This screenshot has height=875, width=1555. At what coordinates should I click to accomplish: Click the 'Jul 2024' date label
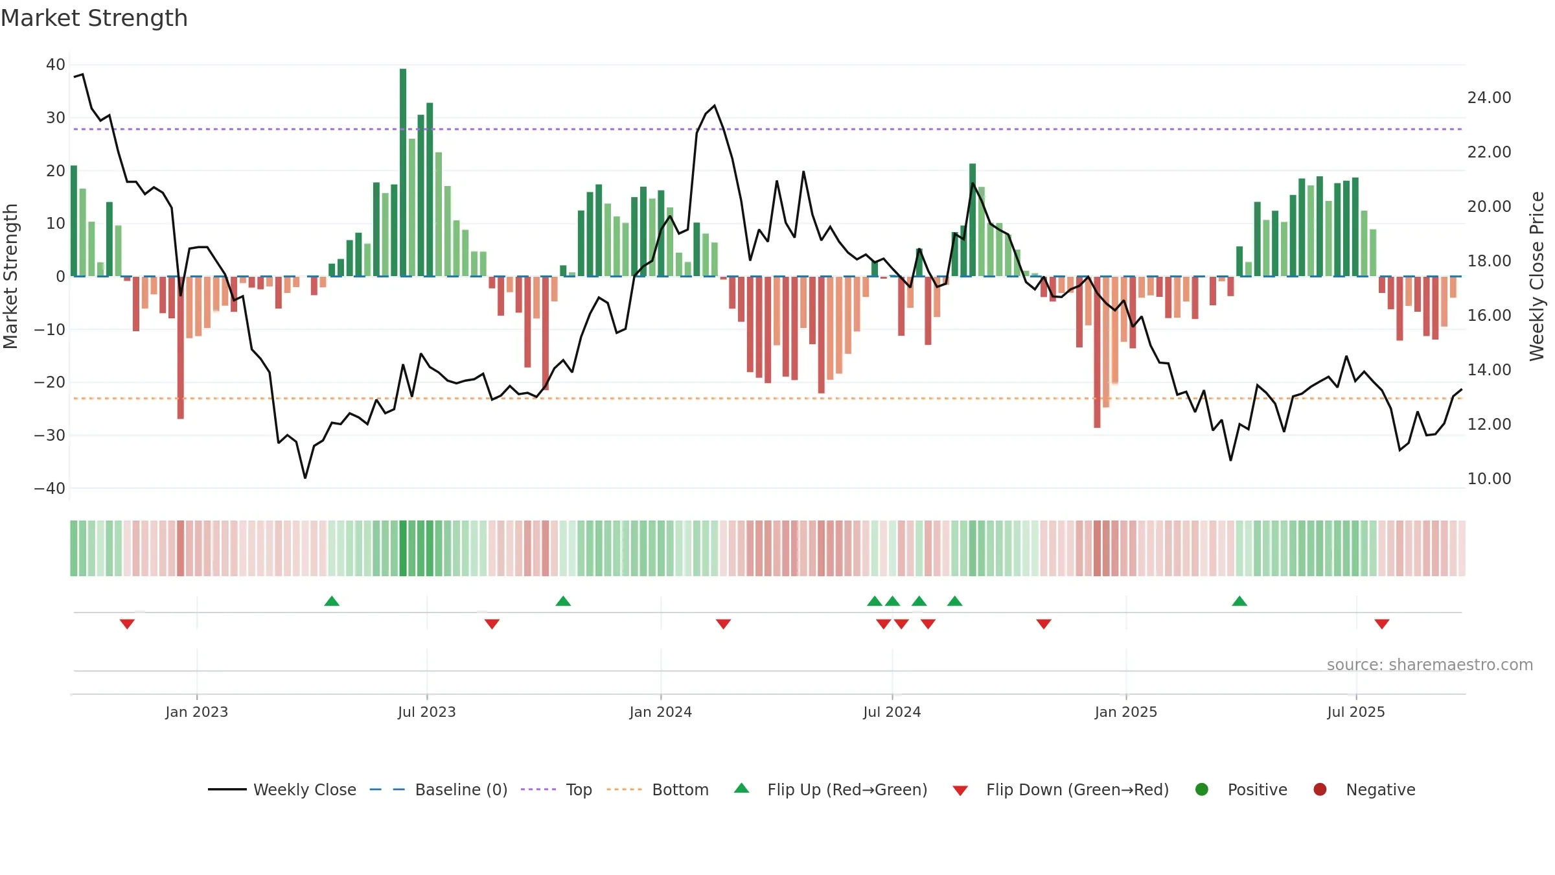tap(892, 712)
